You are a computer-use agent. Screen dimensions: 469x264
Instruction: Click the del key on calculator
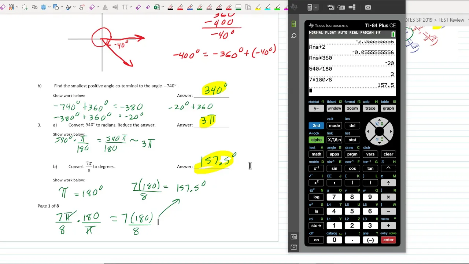tap(352, 125)
